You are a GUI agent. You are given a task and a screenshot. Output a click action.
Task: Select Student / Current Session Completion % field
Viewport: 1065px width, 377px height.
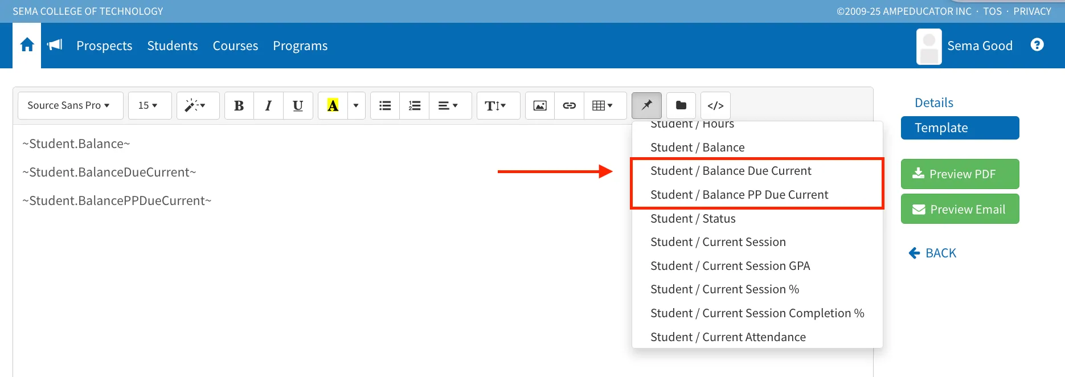coord(757,313)
